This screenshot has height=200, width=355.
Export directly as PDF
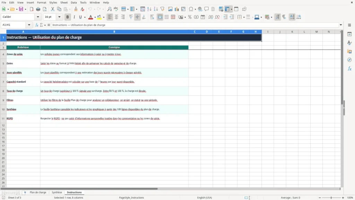click(x=32, y=9)
